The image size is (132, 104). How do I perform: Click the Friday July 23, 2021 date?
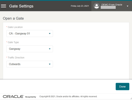(80, 6)
